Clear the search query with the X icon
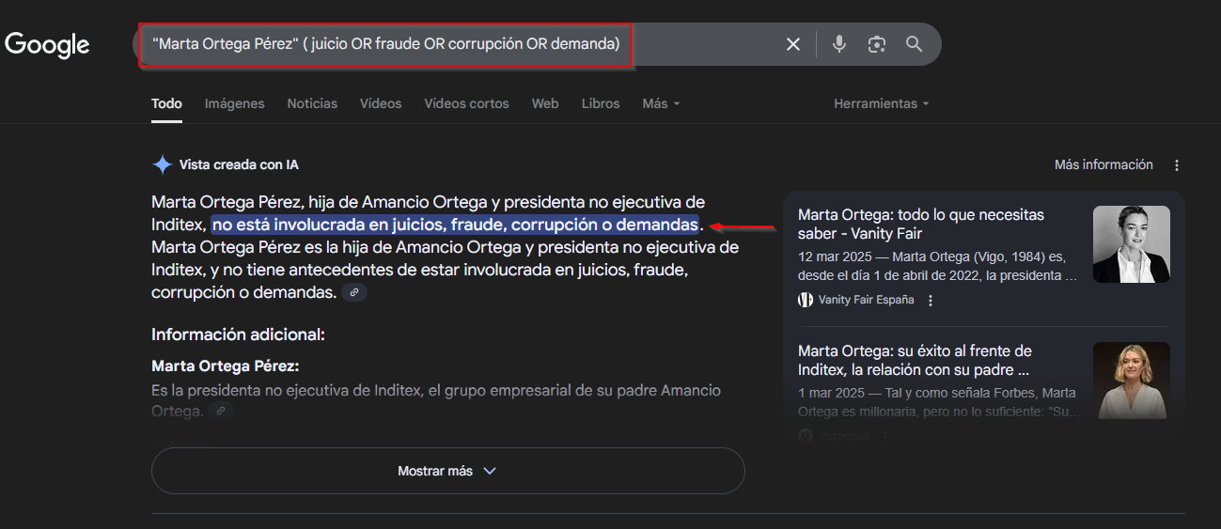 pyautogui.click(x=793, y=44)
